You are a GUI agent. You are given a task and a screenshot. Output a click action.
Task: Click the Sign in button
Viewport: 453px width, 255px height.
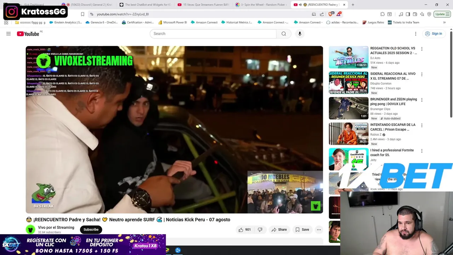(434, 34)
